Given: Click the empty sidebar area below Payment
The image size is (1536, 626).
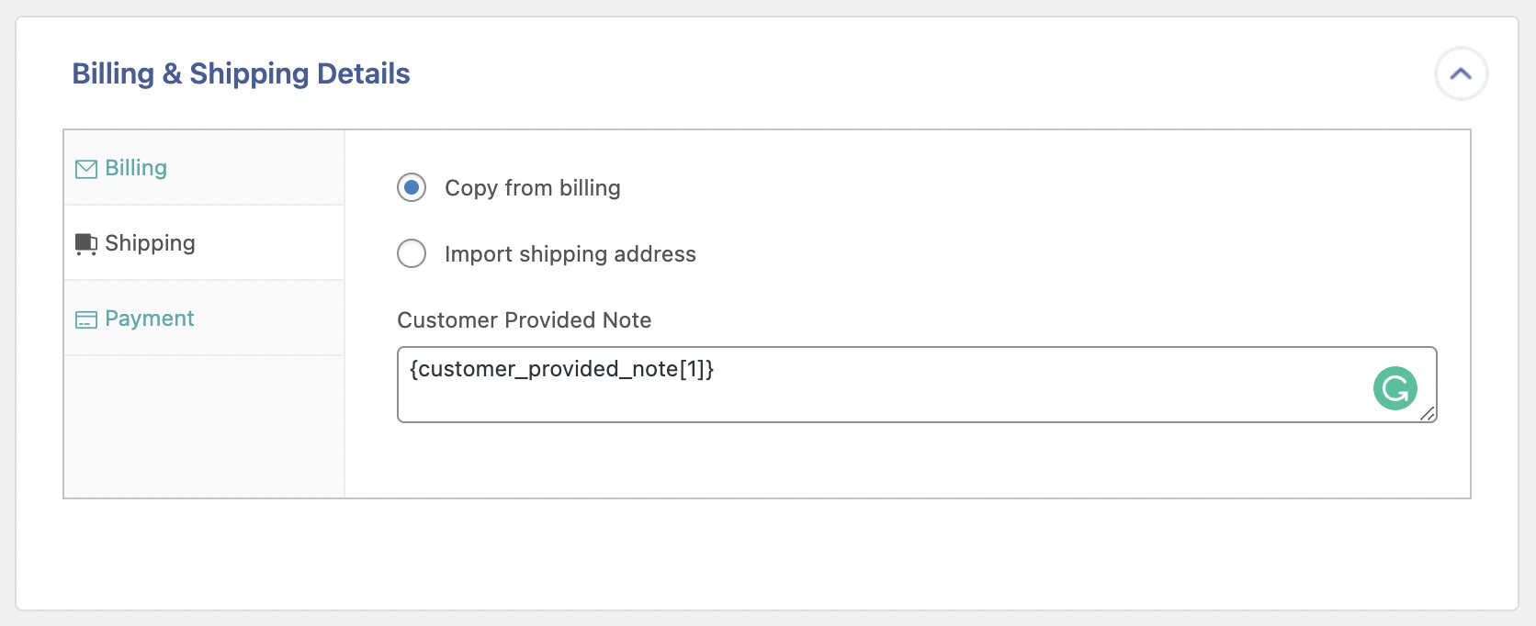Looking at the screenshot, I should click(x=204, y=427).
